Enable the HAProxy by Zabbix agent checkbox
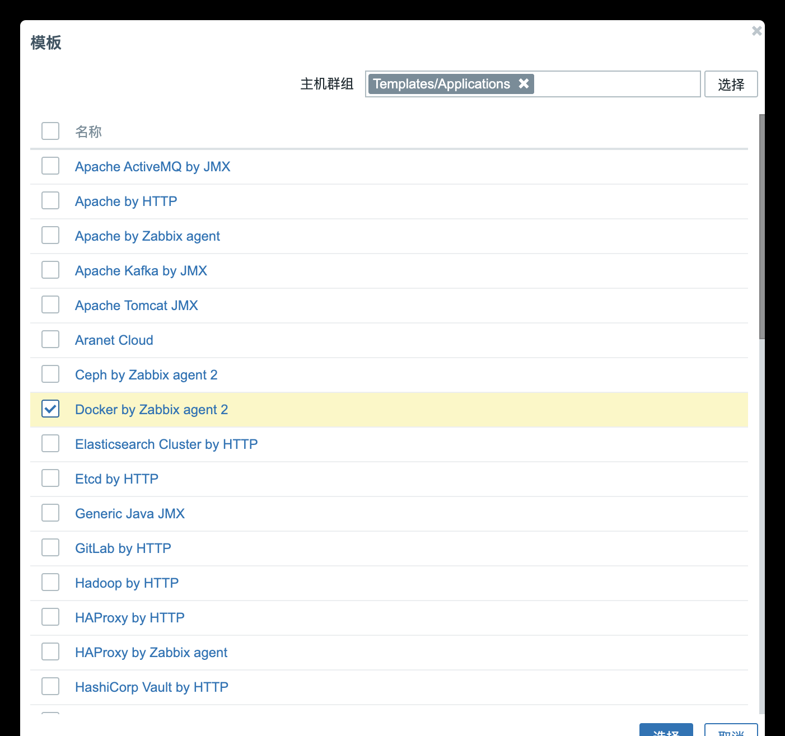785x736 pixels. tap(50, 651)
